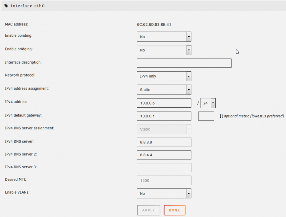The image size is (286, 217).
Task: Click the Interface eth0 heading text
Action: coord(28,6)
